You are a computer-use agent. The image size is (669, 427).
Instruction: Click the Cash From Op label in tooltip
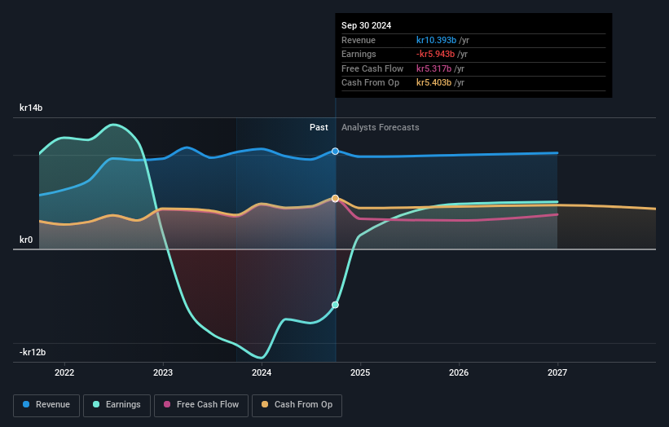tap(370, 83)
